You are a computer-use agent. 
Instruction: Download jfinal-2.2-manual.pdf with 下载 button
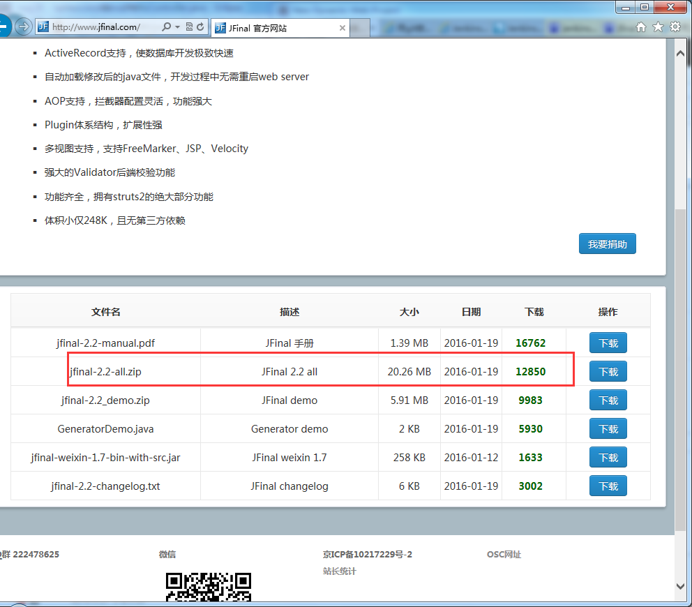point(608,343)
